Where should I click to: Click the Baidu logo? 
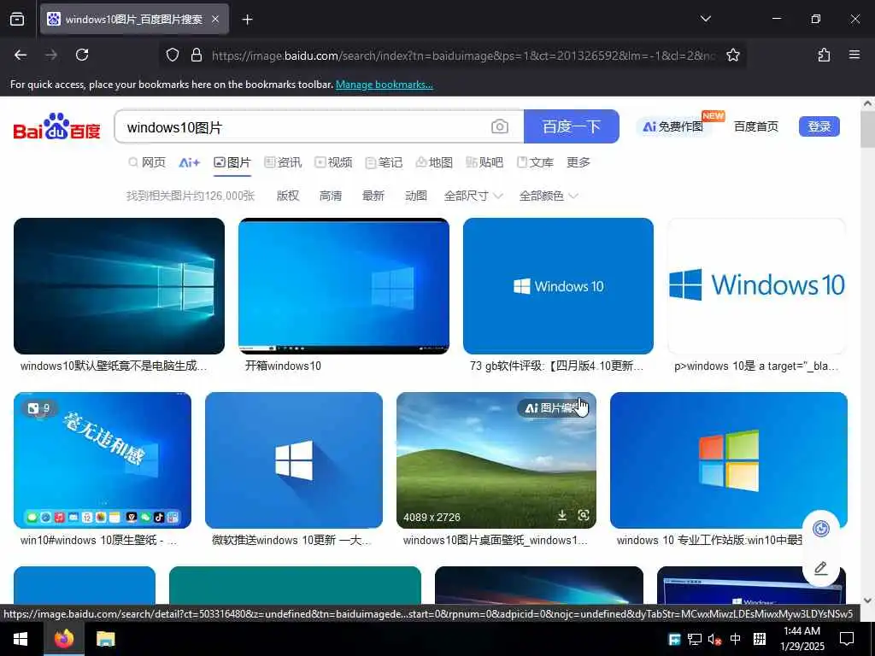click(57, 126)
